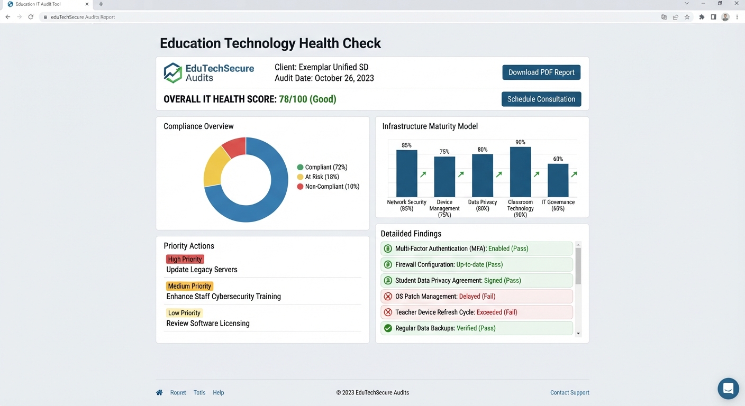Click the browser back arrow
745x406 pixels.
coord(7,17)
